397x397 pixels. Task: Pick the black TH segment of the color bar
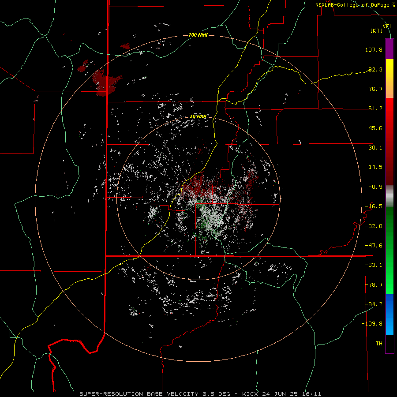coord(390,344)
